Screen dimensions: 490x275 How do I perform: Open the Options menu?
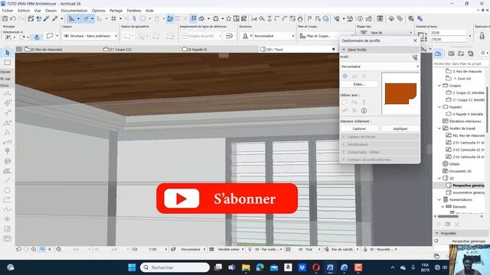coord(99,11)
